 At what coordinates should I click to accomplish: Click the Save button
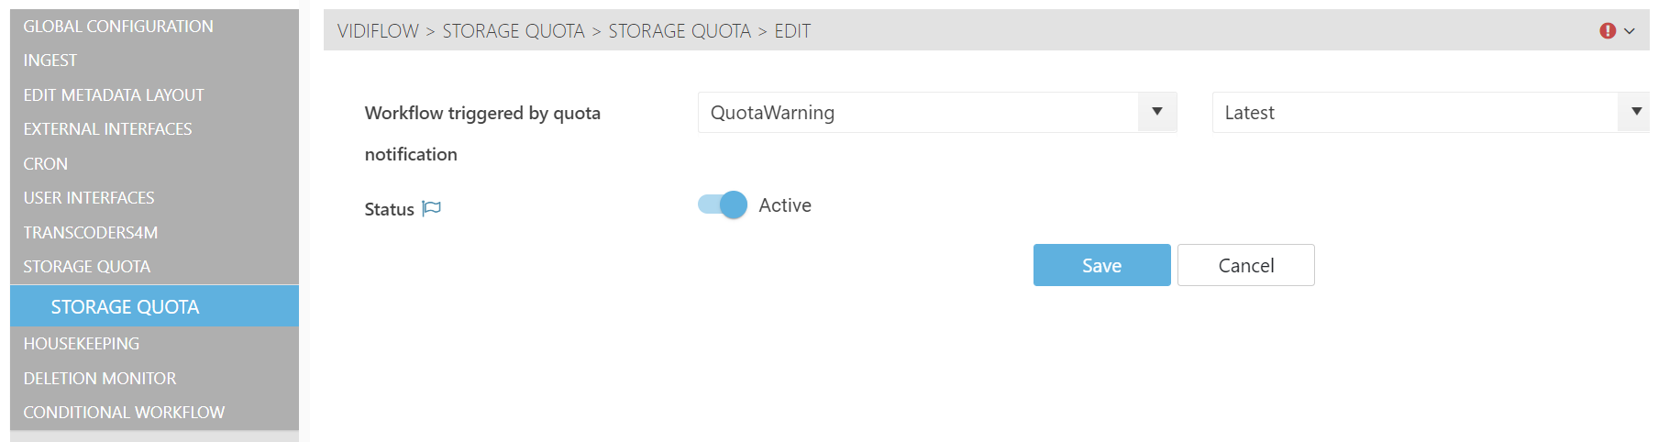1101,265
